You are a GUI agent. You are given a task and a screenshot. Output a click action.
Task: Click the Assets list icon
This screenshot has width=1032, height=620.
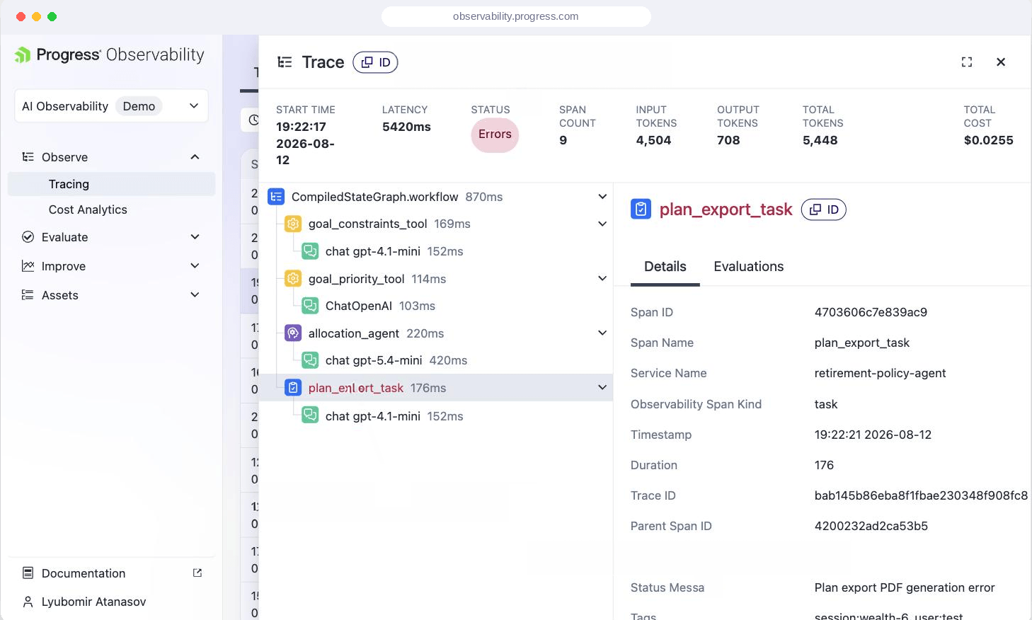[28, 295]
